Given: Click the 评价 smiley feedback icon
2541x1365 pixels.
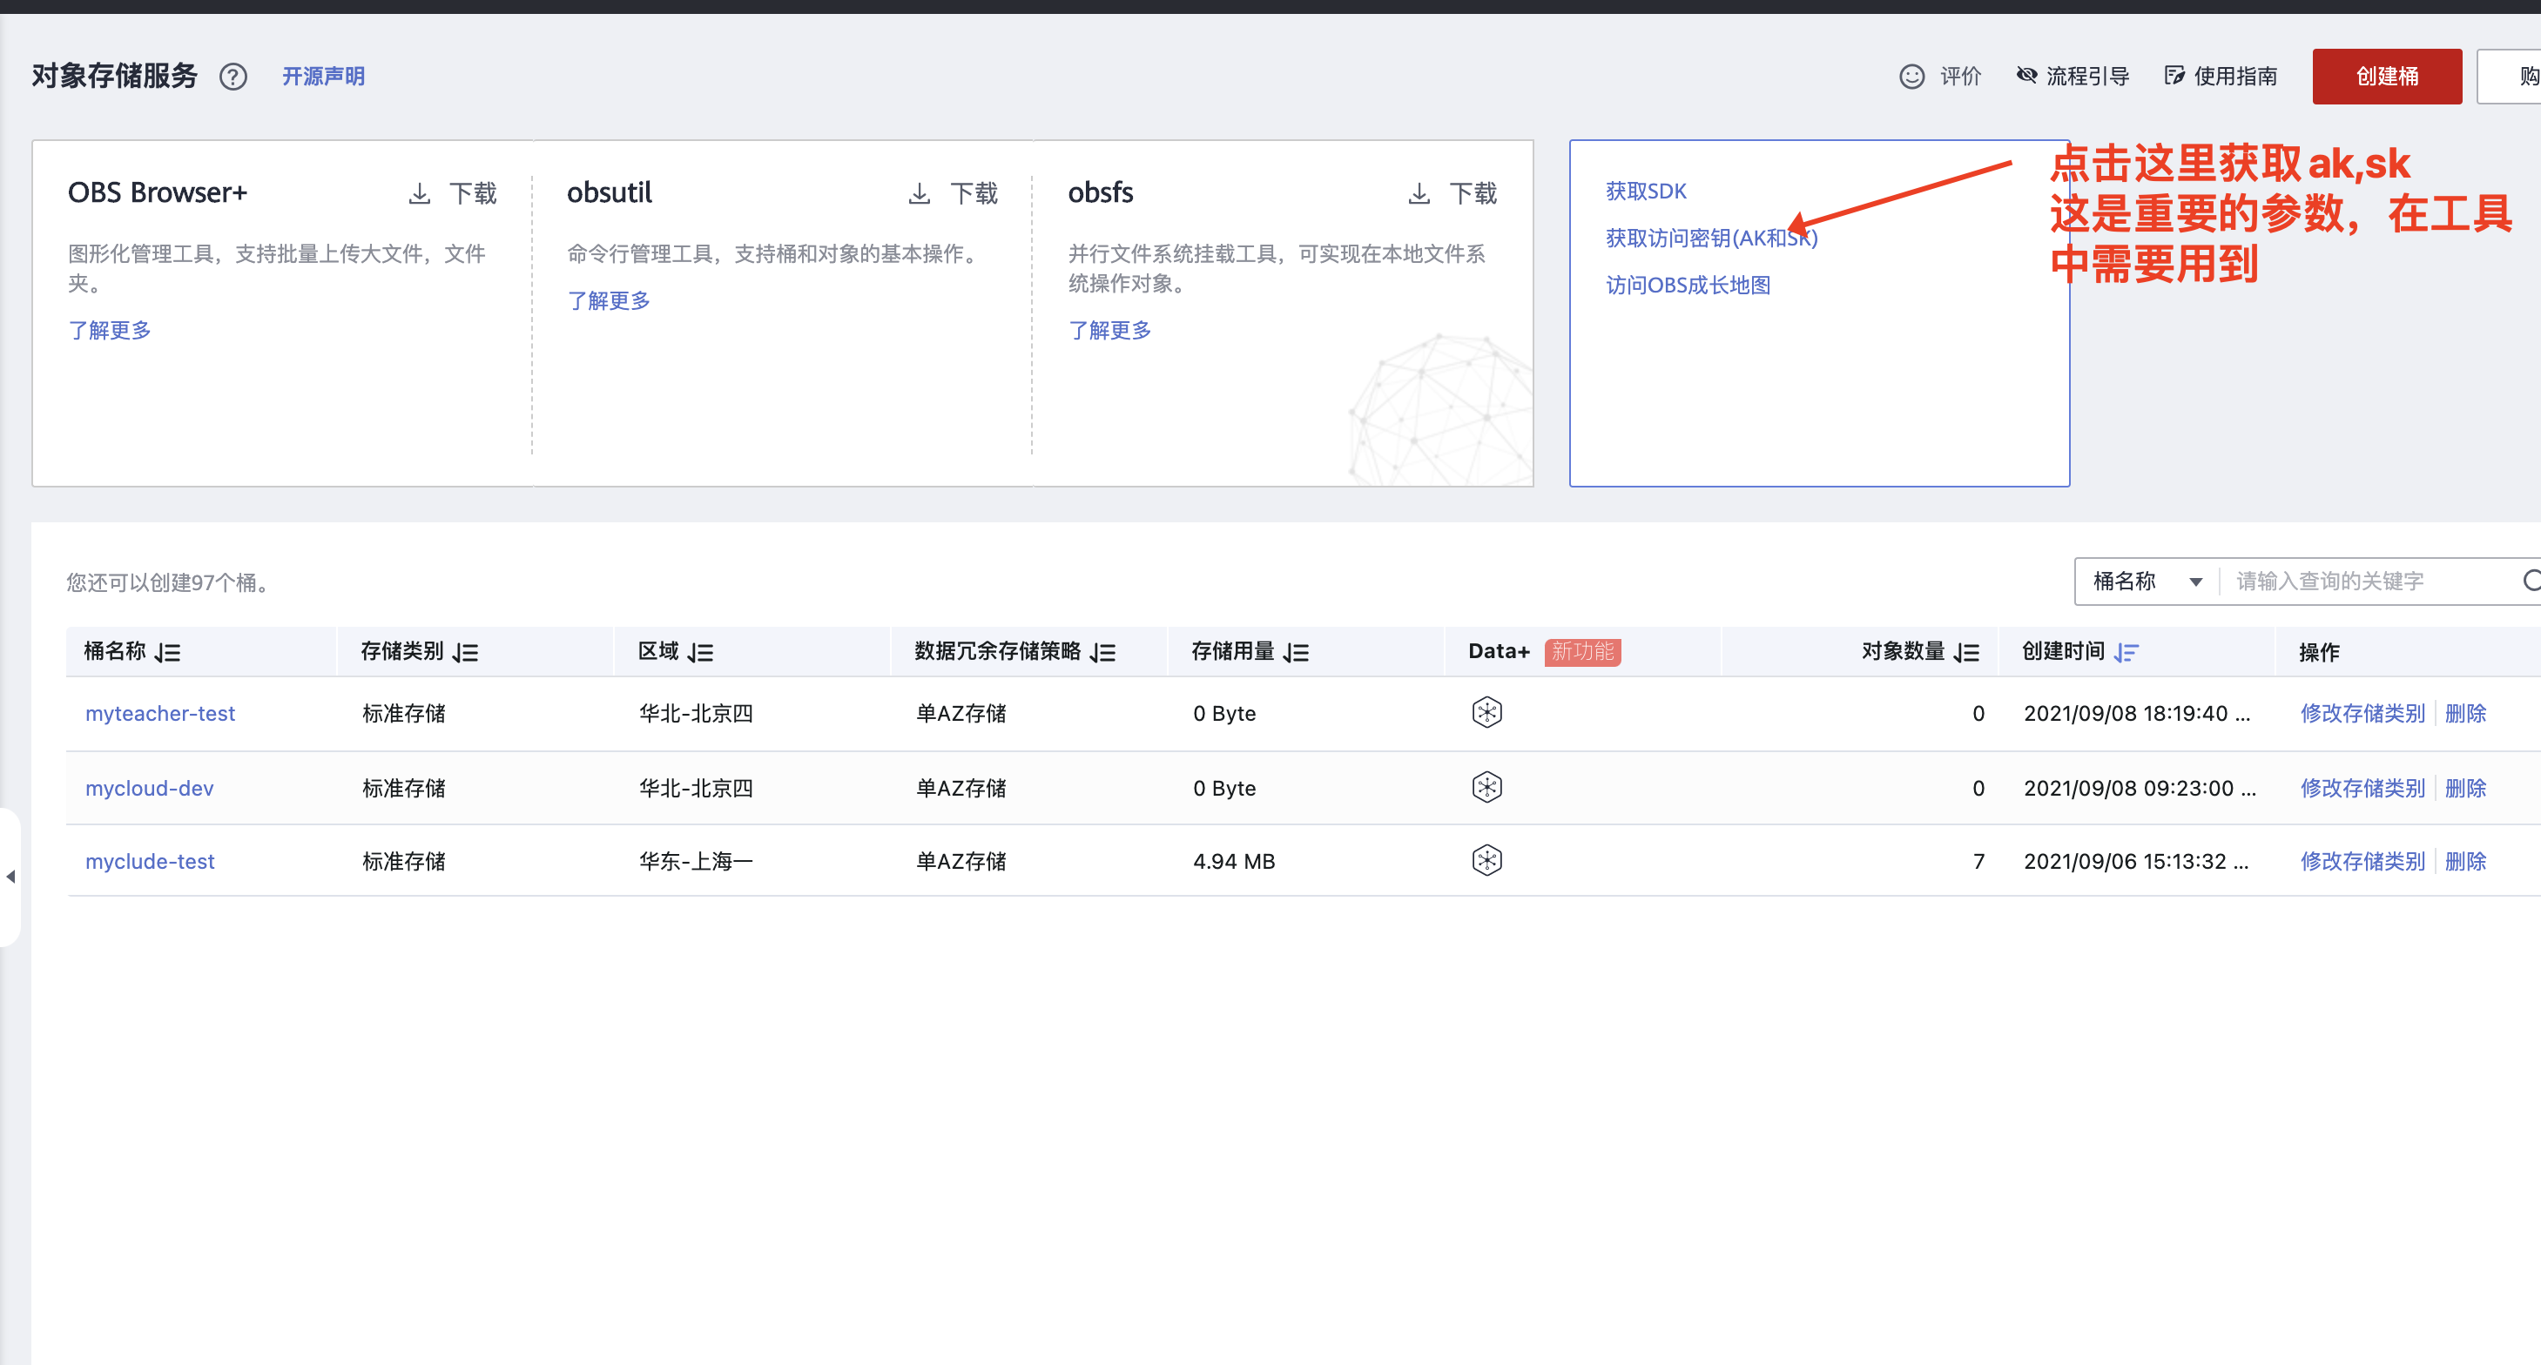Looking at the screenshot, I should pyautogui.click(x=1911, y=76).
